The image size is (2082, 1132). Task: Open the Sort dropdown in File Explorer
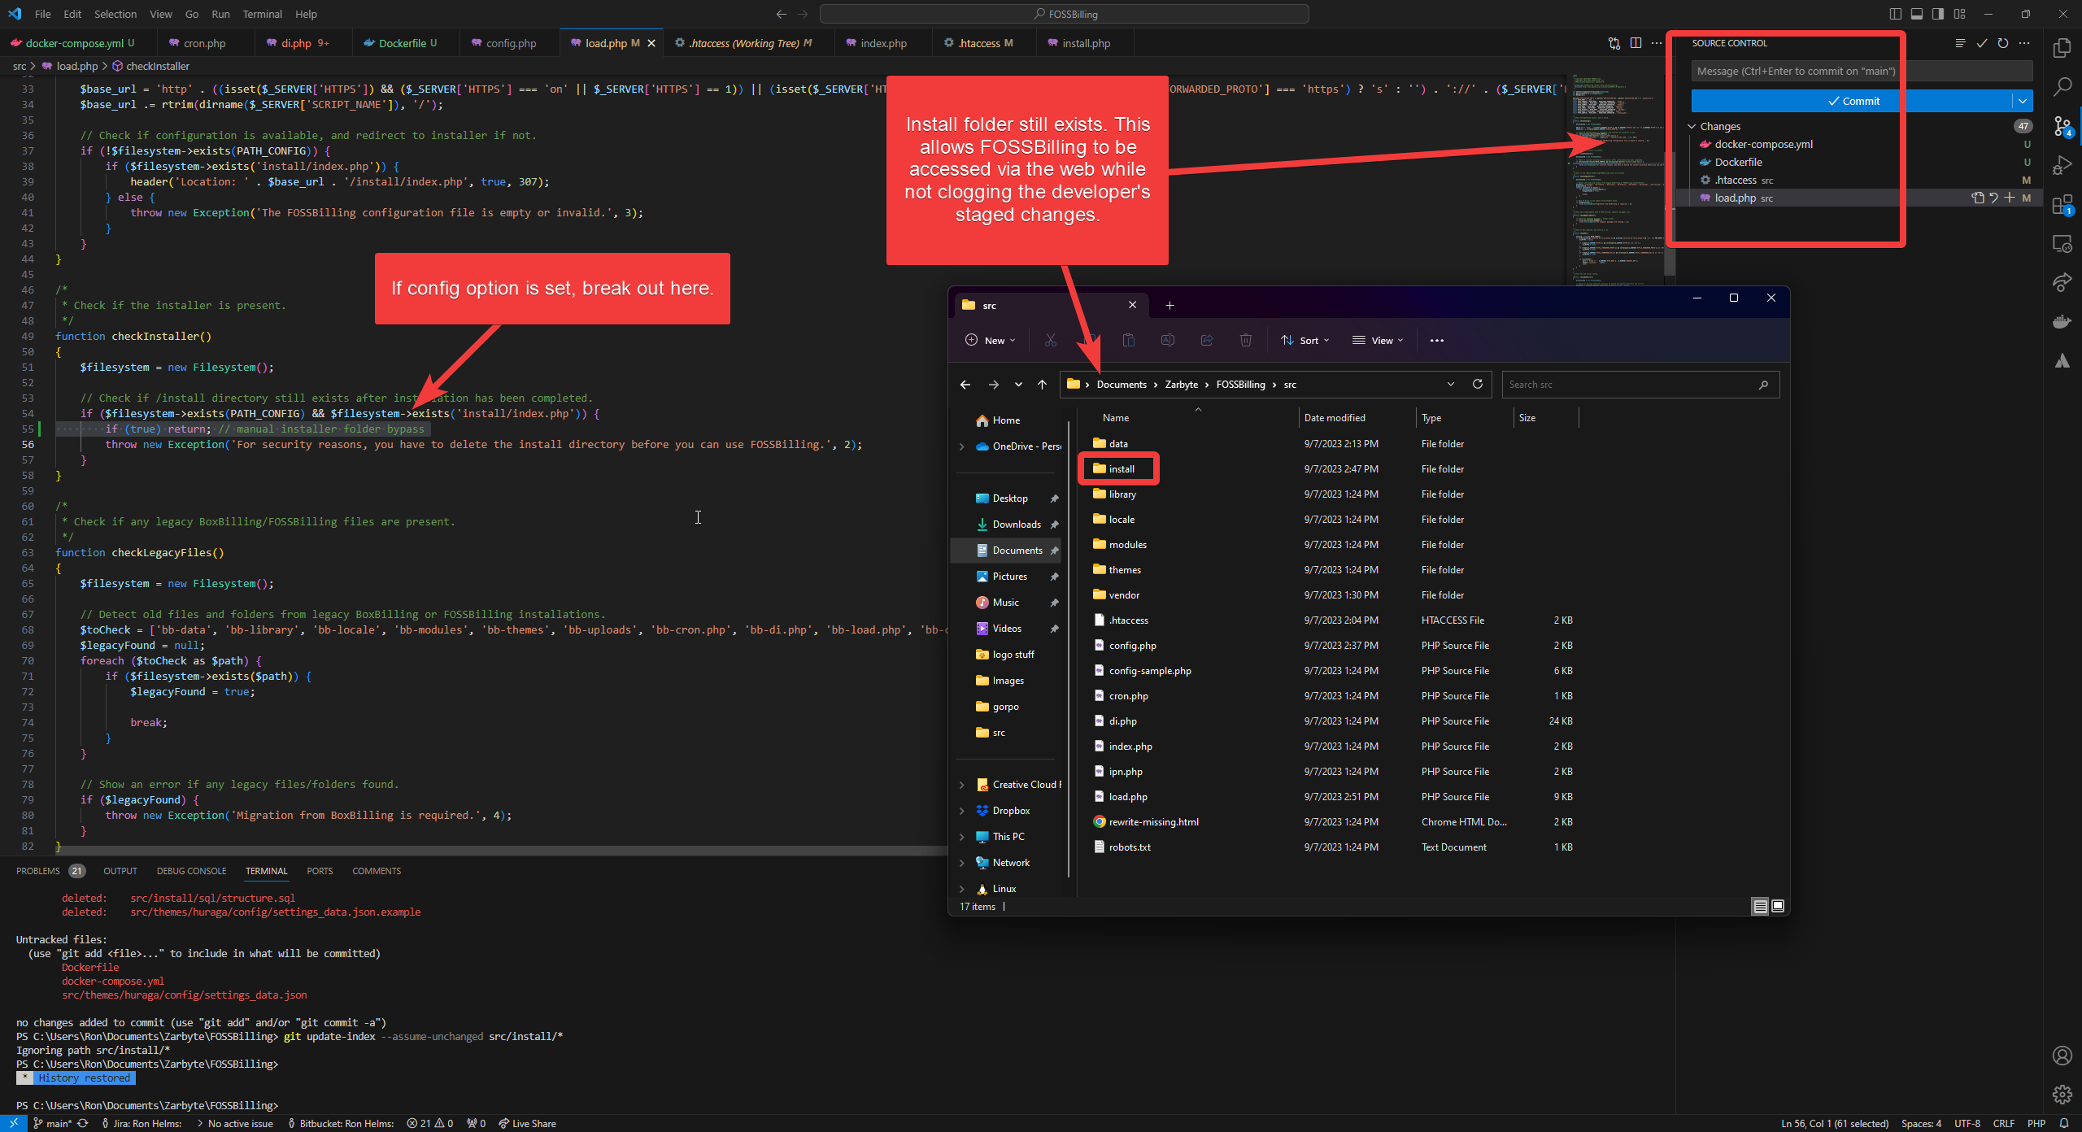coord(1305,340)
